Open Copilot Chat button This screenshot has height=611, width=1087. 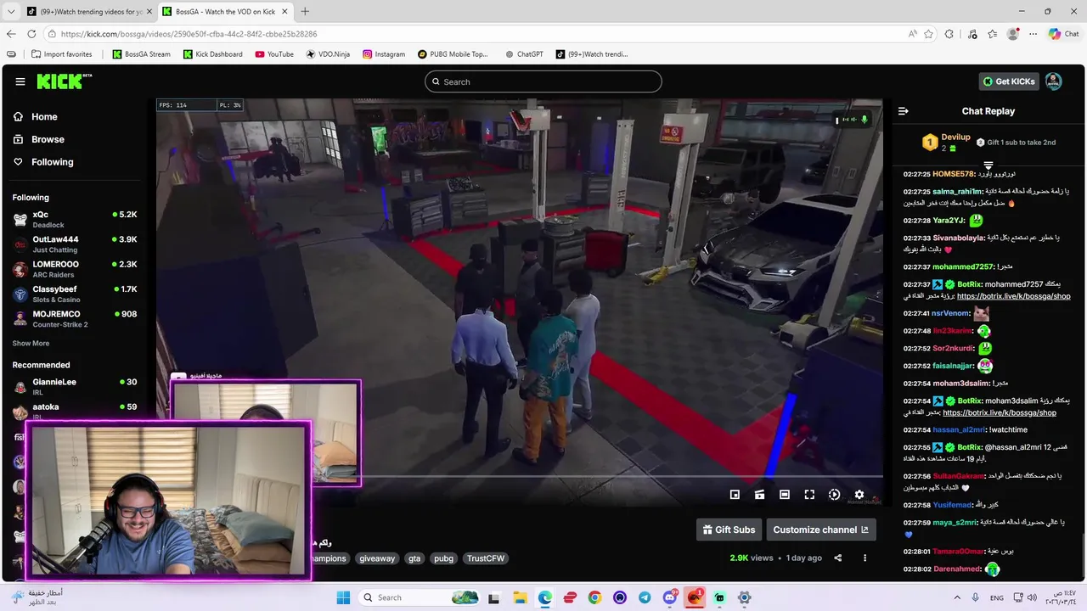pyautogui.click(x=1063, y=34)
